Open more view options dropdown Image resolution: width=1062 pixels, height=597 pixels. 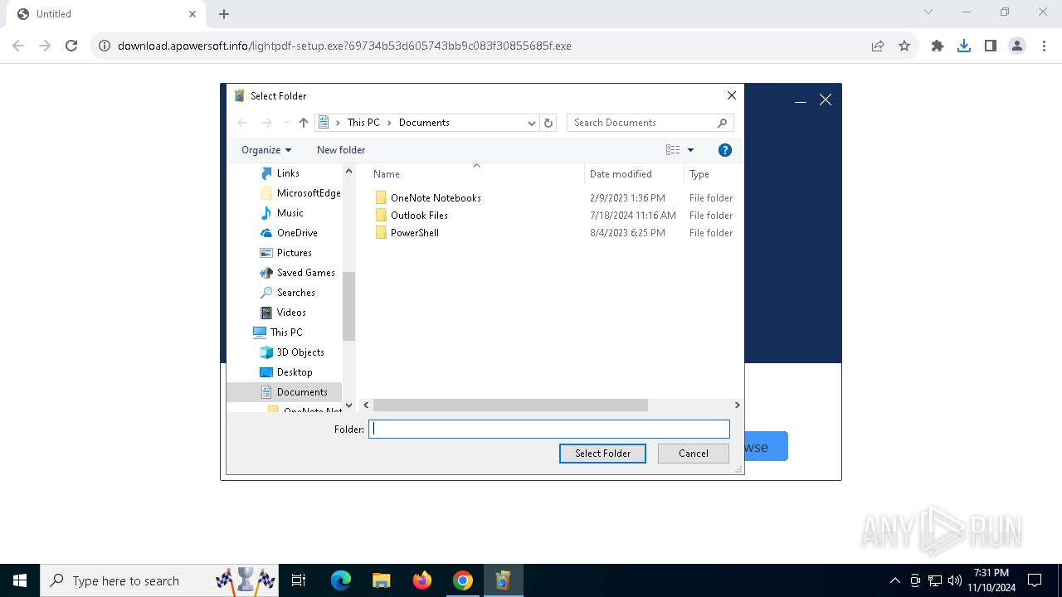[690, 150]
